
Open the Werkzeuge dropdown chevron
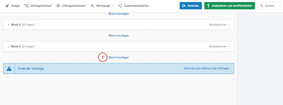pyautogui.click(x=113, y=6)
